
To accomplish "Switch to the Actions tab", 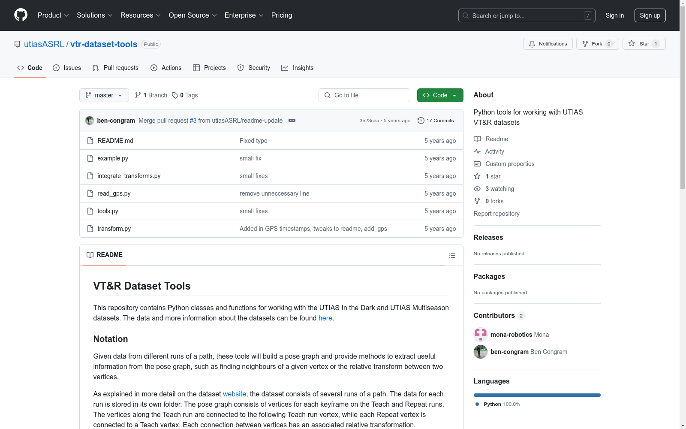I will click(166, 68).
